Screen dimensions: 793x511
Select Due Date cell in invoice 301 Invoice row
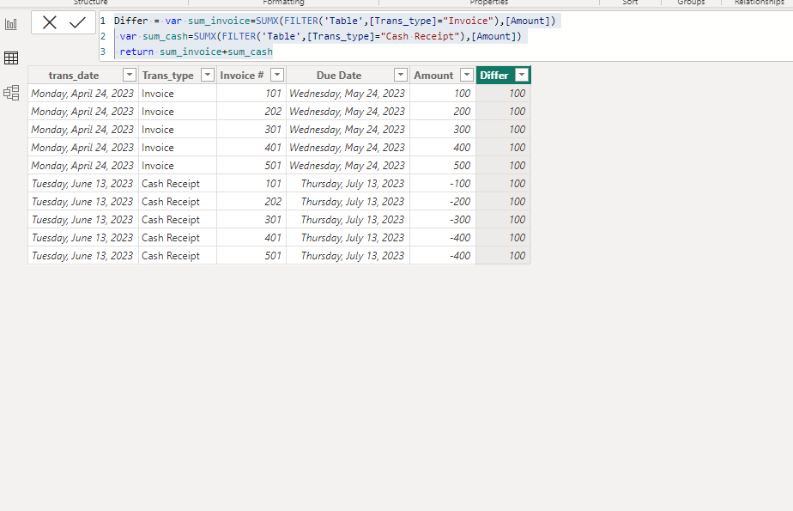[x=348, y=130]
